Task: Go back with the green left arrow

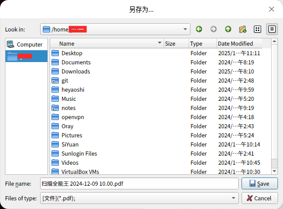Action: 199,29
